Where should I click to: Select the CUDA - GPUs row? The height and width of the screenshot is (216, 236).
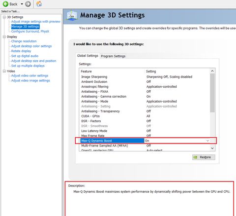tap(145, 116)
